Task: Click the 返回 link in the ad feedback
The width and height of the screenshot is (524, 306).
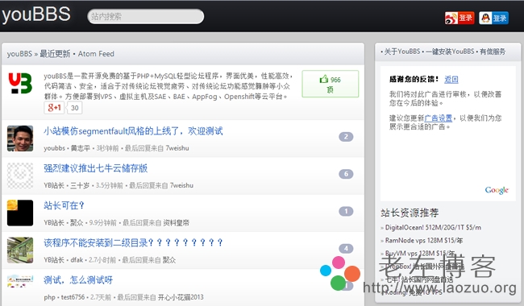Action: 451,79
